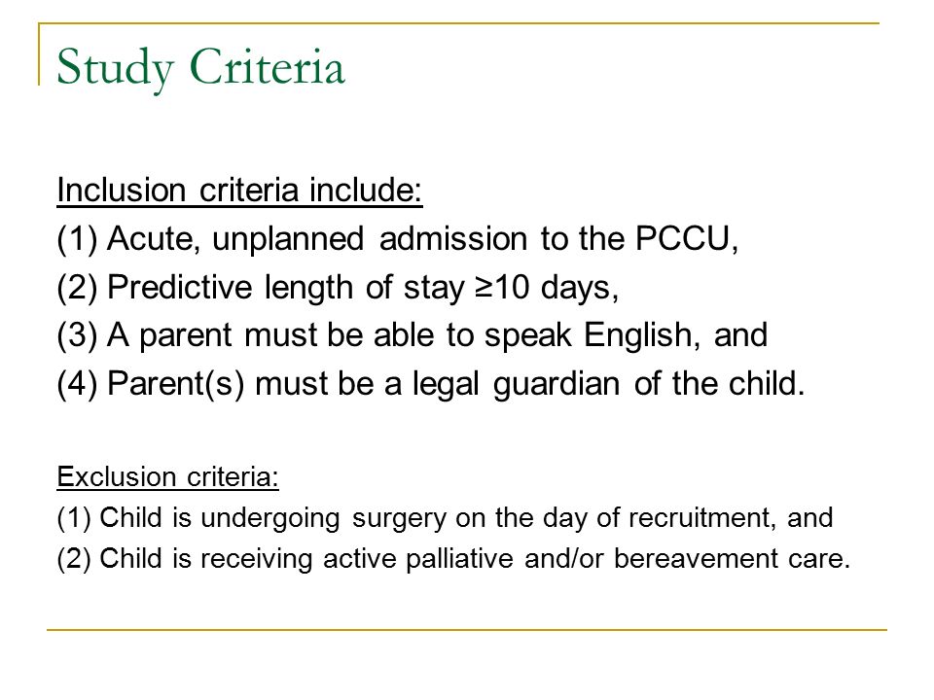Select the Predictive length of stay line

point(338,288)
